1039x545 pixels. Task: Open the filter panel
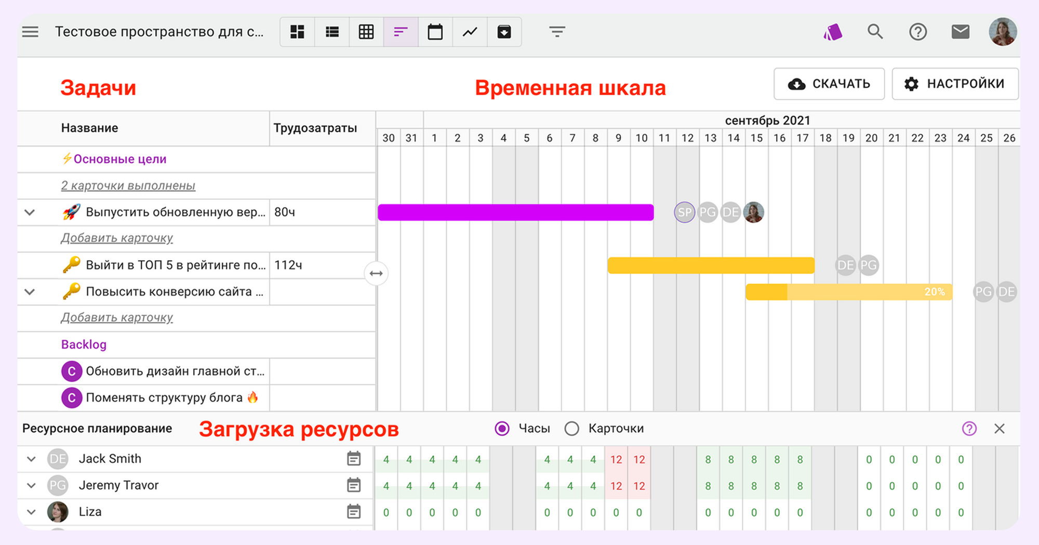click(557, 32)
